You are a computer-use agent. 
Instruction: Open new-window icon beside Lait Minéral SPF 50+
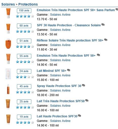(x=68, y=70)
